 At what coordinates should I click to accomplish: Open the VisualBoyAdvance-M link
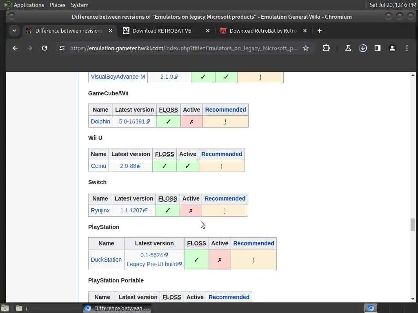click(x=118, y=77)
